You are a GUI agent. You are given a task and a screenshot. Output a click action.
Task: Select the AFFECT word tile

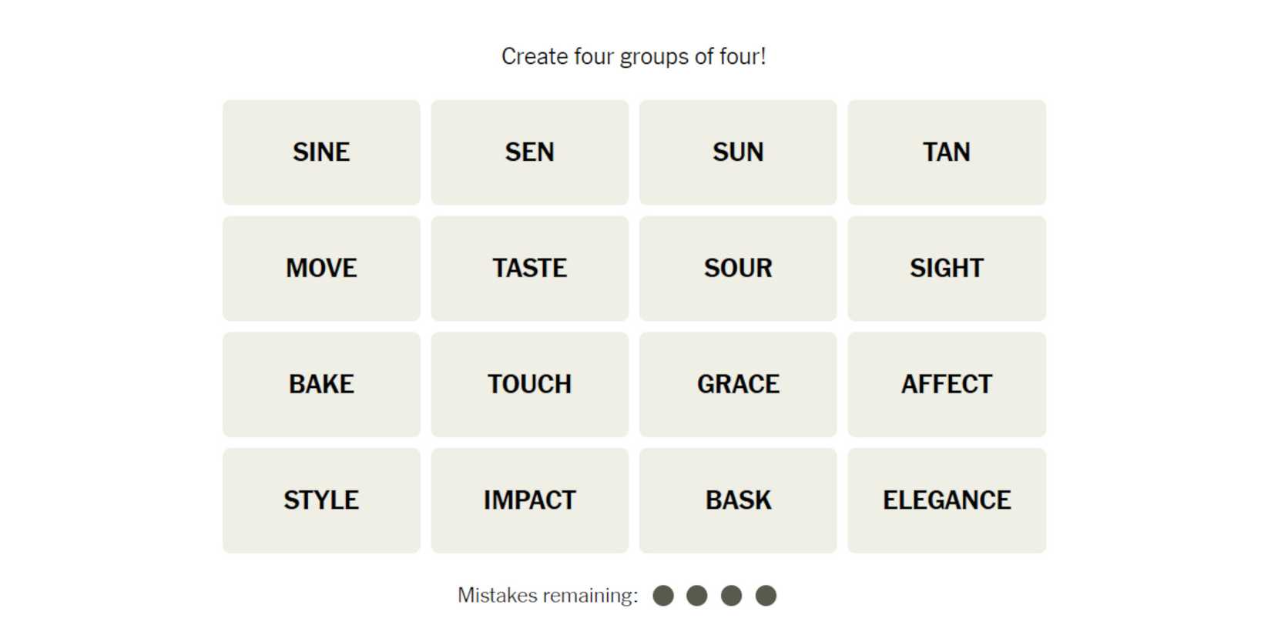(x=946, y=385)
